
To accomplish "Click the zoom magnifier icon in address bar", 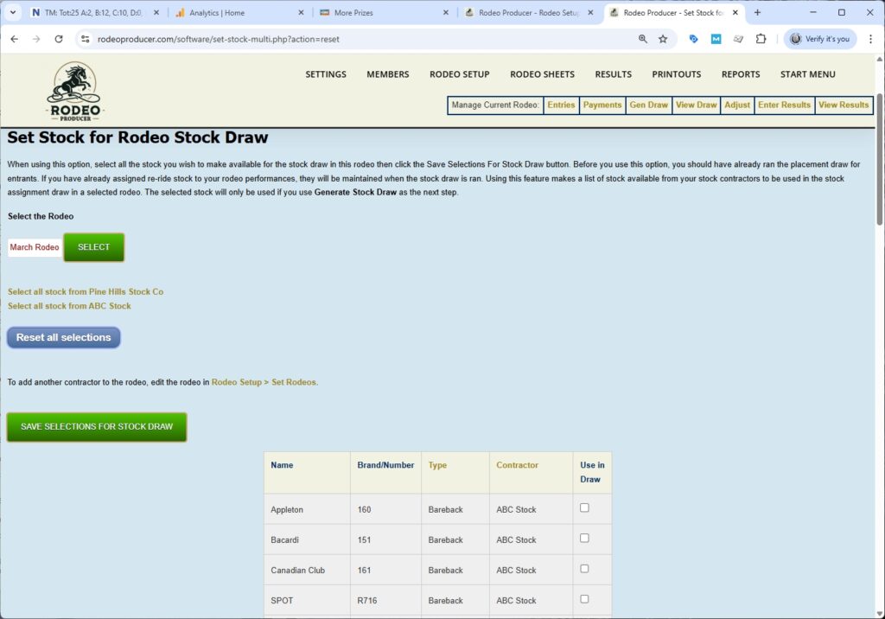I will point(643,39).
